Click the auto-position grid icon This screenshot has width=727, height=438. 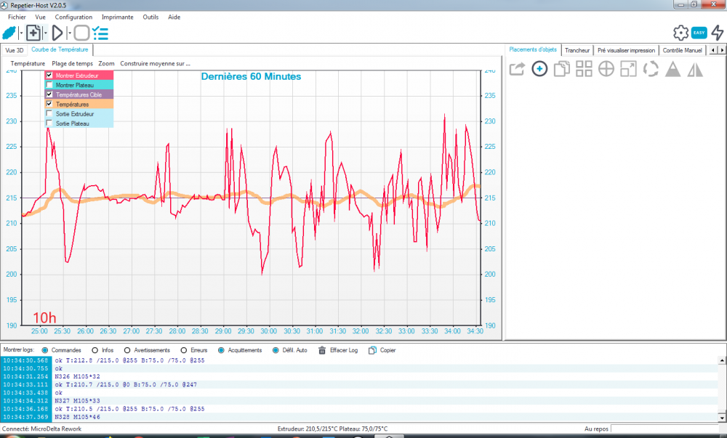[584, 69]
